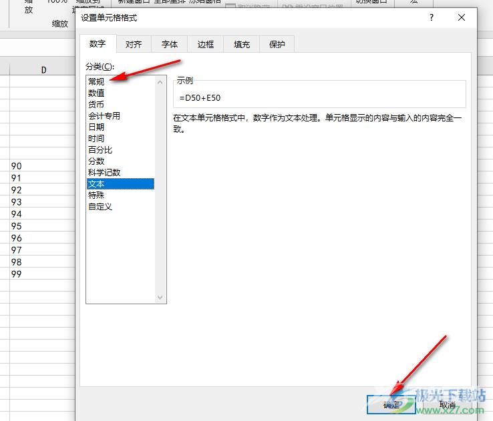Click the category list scroll-down arrow
Viewport: 493px width, 421px height.
[x=160, y=298]
